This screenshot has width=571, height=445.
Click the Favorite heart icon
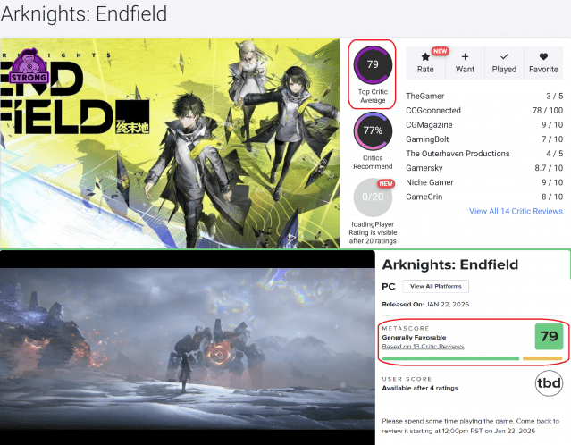[x=543, y=56]
